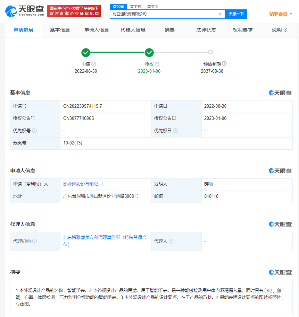Select the 代理人信息 tab
The image size is (299, 317).
pyautogui.click(x=133, y=30)
